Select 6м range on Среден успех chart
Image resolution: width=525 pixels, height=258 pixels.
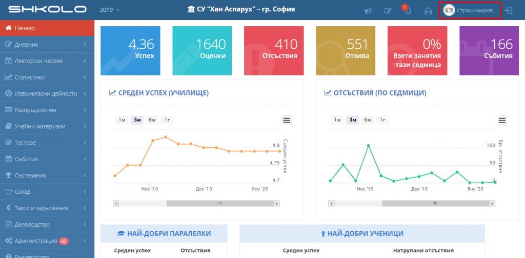152,120
